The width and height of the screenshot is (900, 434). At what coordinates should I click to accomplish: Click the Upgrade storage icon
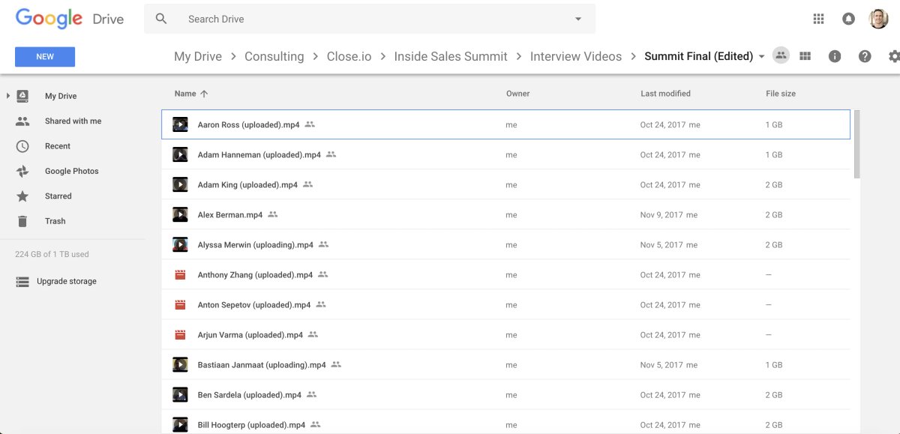click(x=22, y=281)
